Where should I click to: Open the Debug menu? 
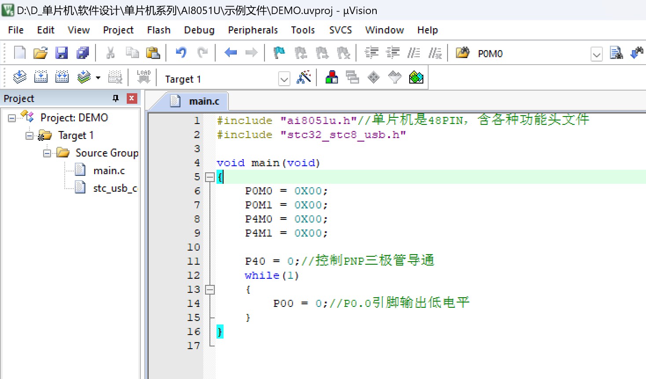(199, 30)
